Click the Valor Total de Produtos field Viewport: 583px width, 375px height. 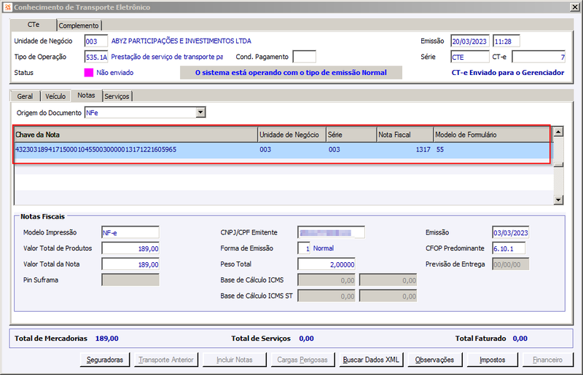pos(130,248)
